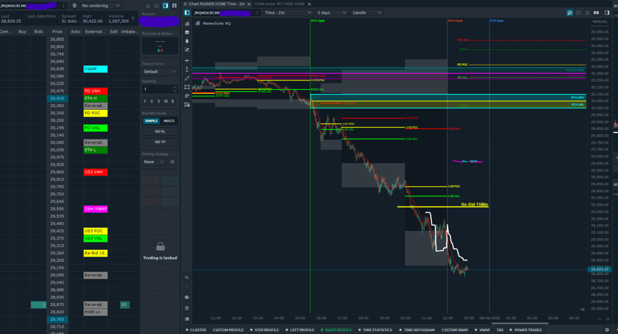Click the Quantity input field
Viewport: 618px width, 334px height.
pos(160,89)
